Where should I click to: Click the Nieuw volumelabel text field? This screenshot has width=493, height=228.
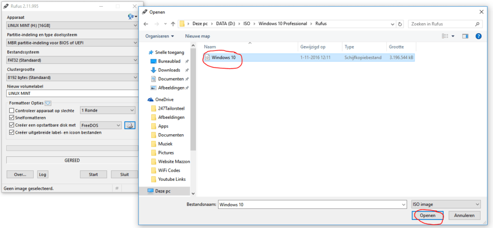coord(72,93)
